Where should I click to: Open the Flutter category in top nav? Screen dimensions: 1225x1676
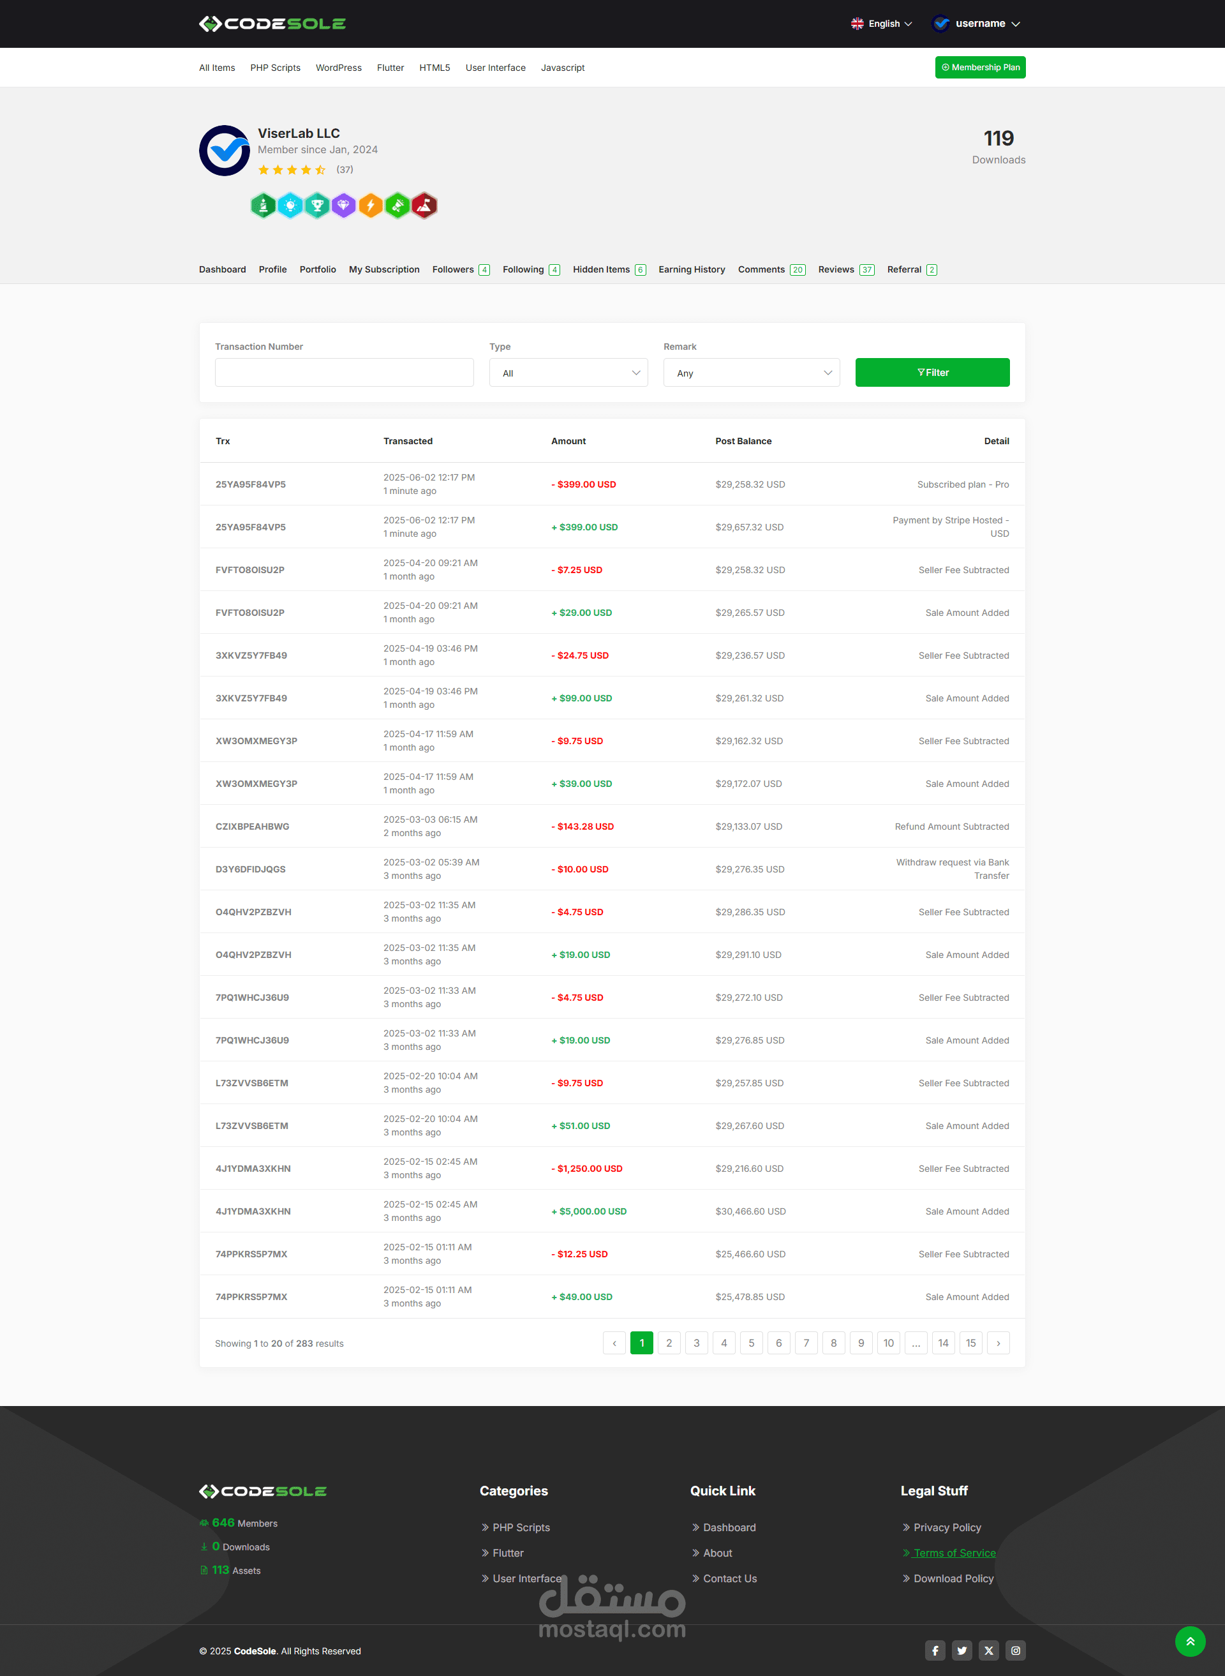(x=390, y=68)
